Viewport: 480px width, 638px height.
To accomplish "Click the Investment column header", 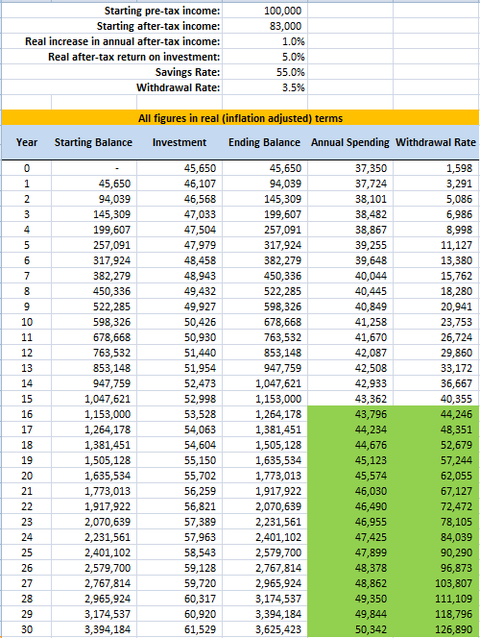I will pos(180,142).
